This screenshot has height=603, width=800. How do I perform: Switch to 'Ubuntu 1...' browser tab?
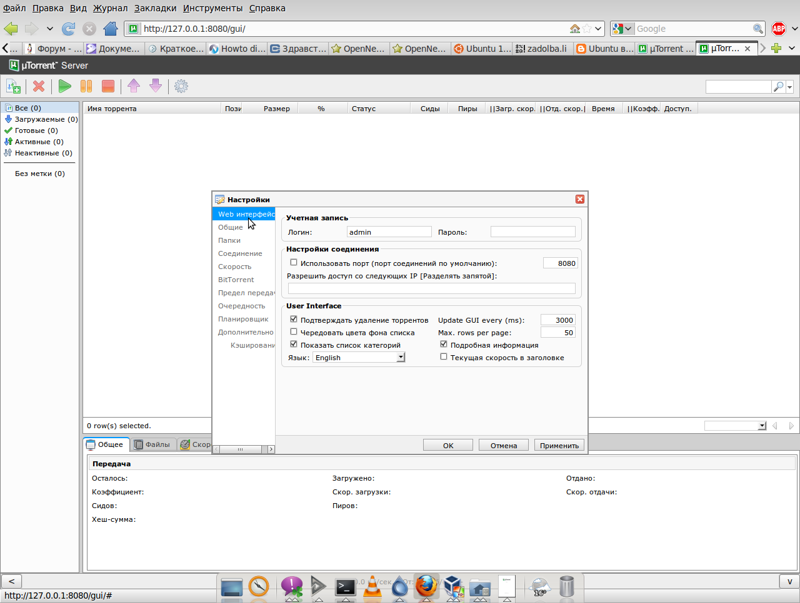click(482, 48)
